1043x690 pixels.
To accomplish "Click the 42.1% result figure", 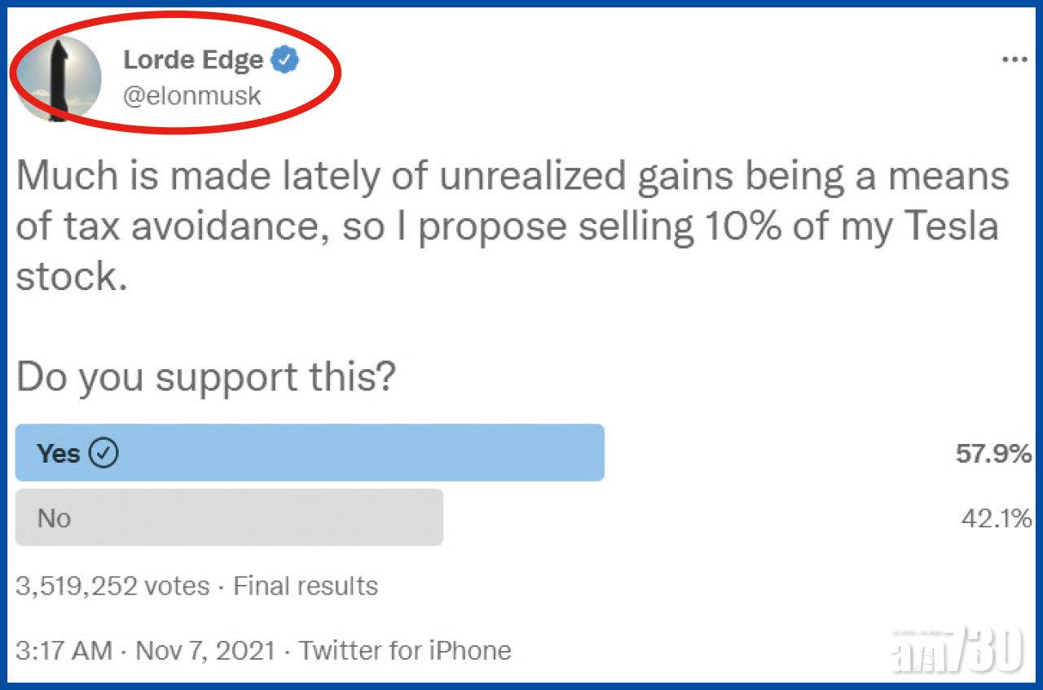I will tap(996, 518).
